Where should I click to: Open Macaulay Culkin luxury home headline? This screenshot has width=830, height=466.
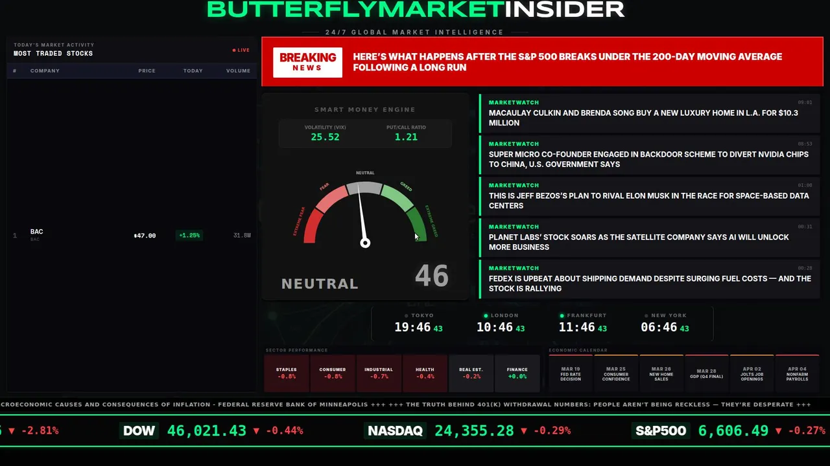pos(650,113)
